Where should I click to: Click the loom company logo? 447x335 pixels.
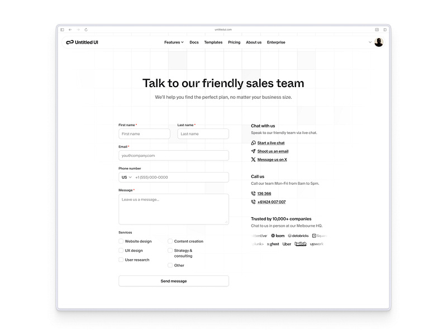(278, 236)
